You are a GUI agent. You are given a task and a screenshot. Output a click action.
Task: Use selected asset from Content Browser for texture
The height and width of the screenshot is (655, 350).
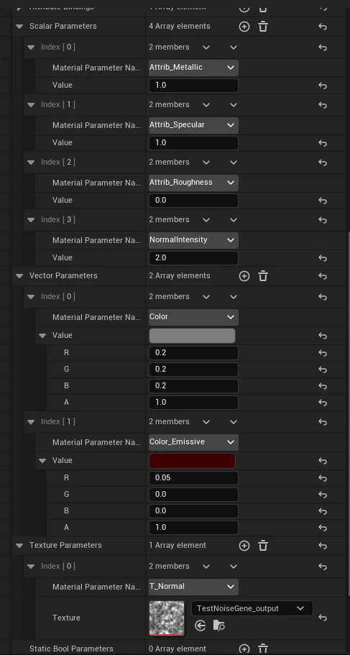201,626
